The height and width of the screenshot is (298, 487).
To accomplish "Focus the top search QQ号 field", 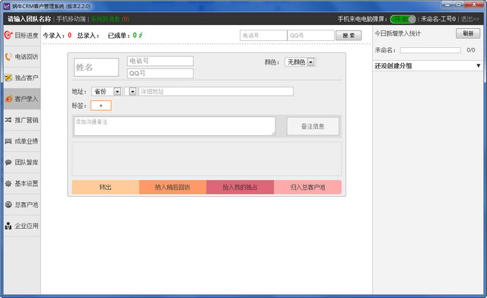I will coord(311,36).
